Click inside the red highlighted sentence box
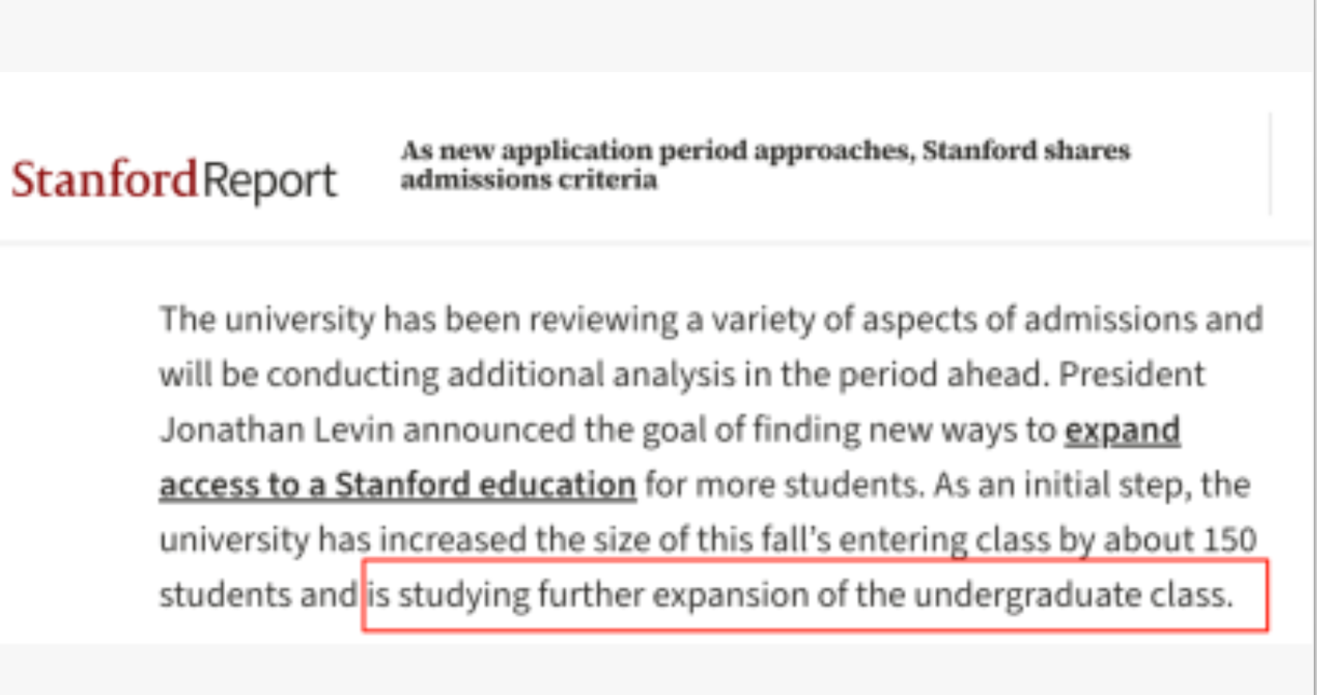The width and height of the screenshot is (1317, 695). click(x=814, y=596)
